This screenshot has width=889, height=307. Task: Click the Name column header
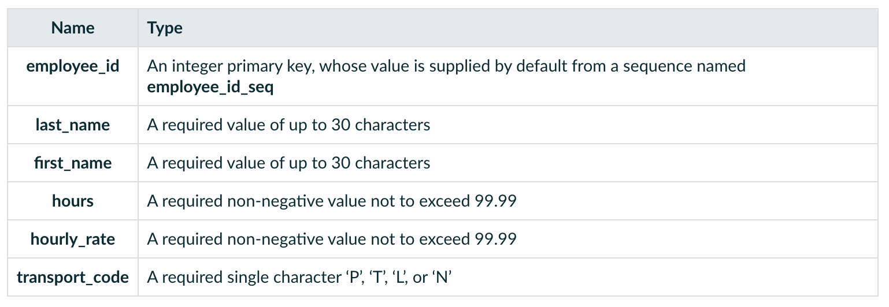tap(73, 28)
